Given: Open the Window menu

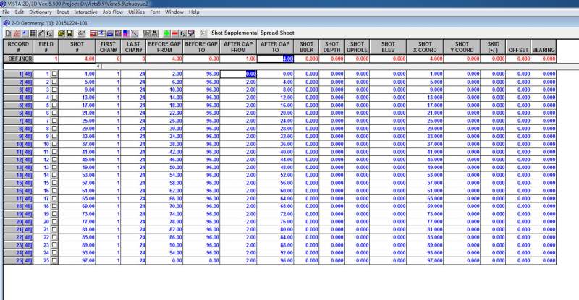Looking at the screenshot, I should click(174, 12).
